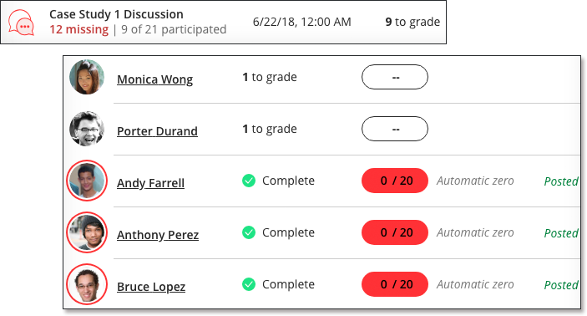
Task: Click green Complete checkmark for Bruce Lopez
Action: point(249,284)
